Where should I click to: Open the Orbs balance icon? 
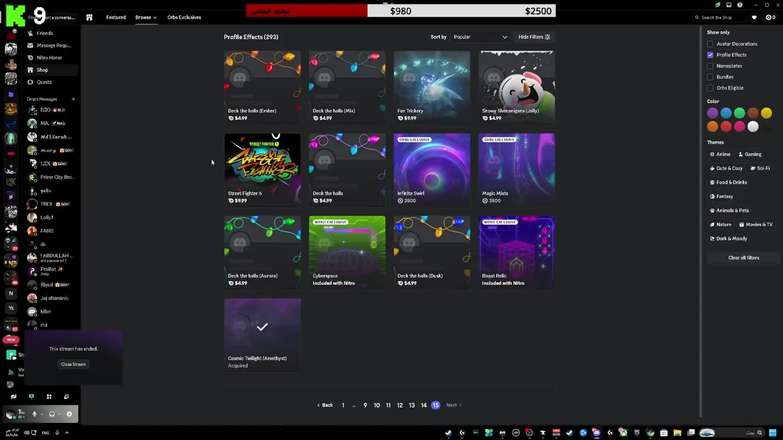768,18
